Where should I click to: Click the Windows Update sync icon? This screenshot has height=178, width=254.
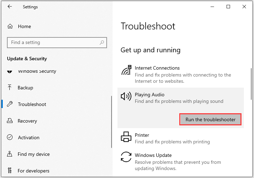coord(126,157)
